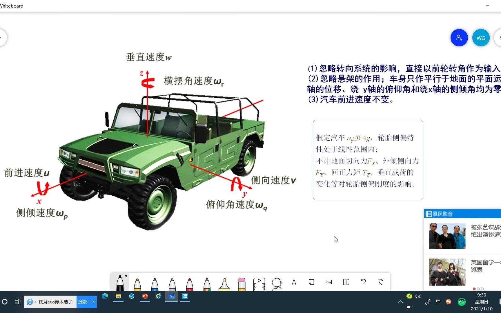Image resolution: width=501 pixels, height=313 pixels.
Task: Select the black ink pen tool
Action: click(120, 283)
